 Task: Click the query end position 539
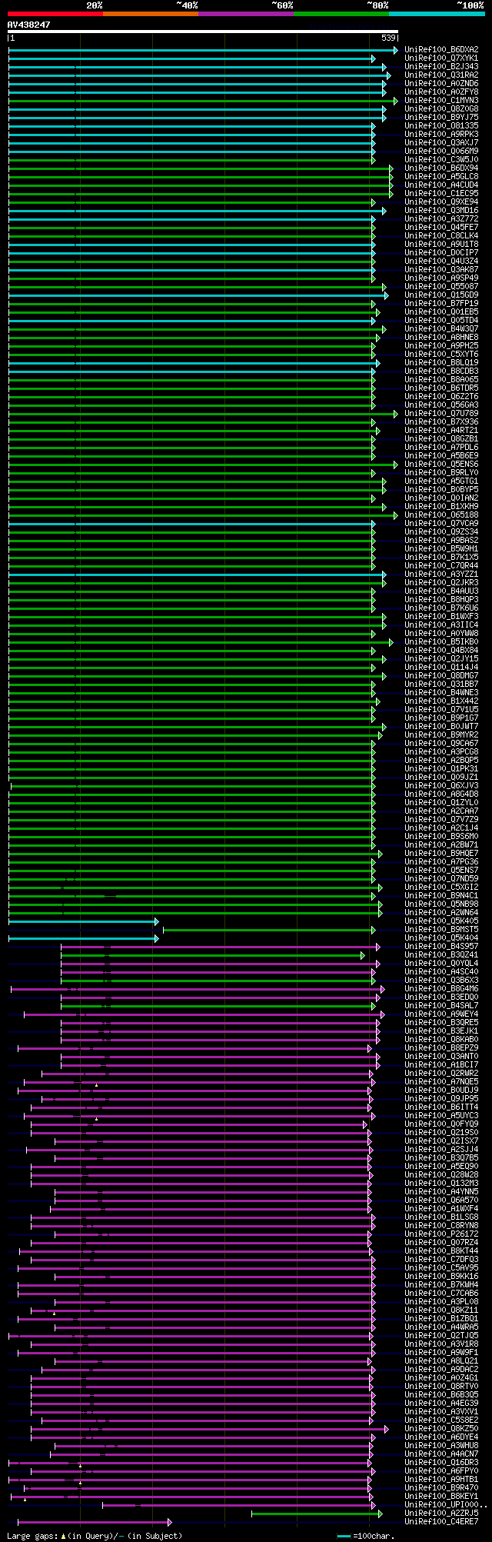coord(388,38)
